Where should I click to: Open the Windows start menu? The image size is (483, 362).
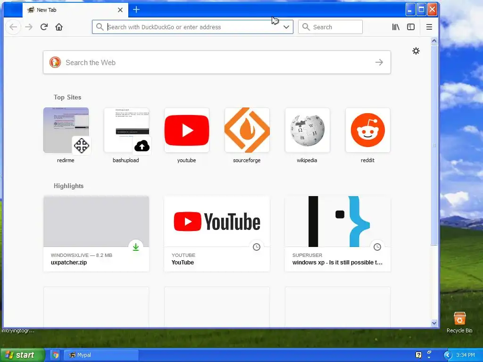pyautogui.click(x=22, y=355)
